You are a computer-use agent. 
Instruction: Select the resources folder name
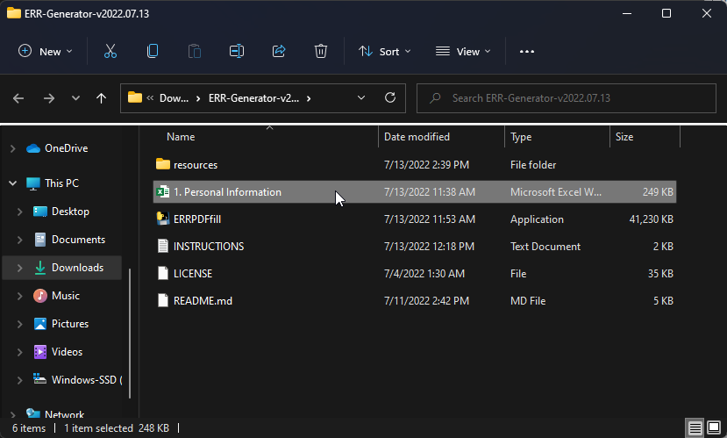click(x=196, y=165)
